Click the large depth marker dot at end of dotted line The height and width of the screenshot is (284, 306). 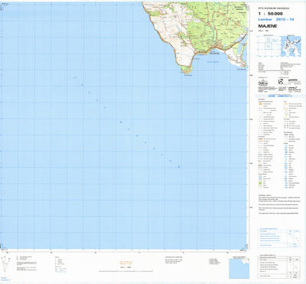[x=179, y=167]
